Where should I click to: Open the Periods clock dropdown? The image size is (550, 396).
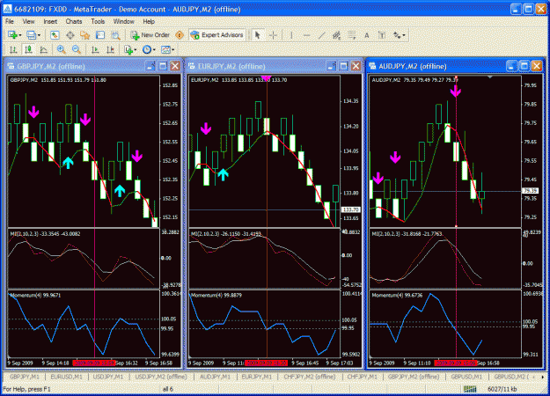pyautogui.click(x=149, y=50)
